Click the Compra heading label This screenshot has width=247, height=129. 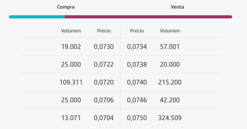point(66,7)
